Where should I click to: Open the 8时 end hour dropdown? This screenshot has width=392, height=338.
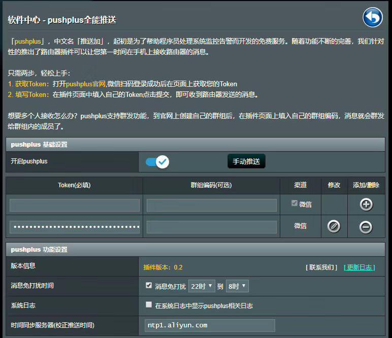[x=237, y=286]
